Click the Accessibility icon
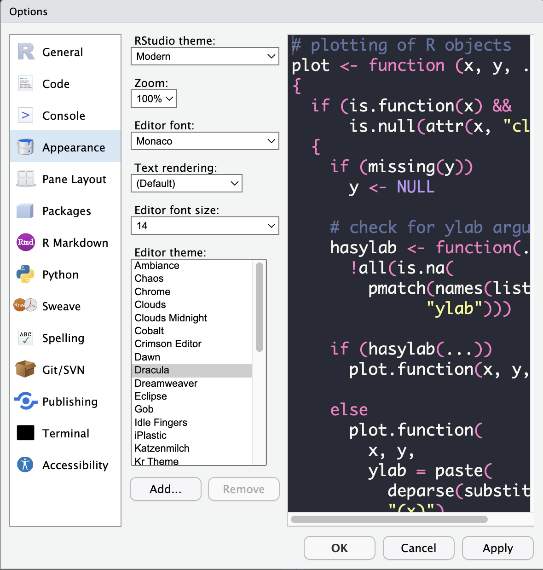Screen dimensions: 543x570 point(25,465)
